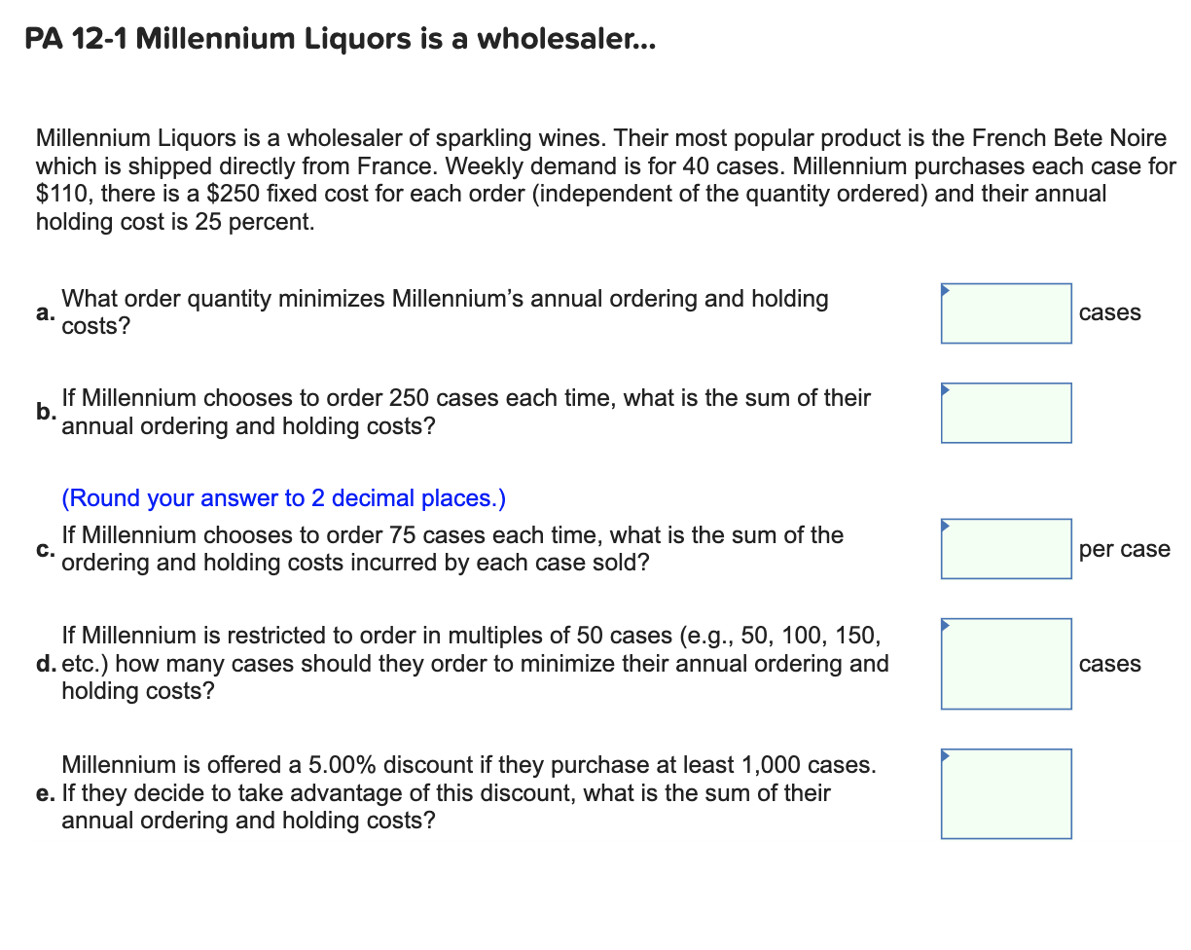
Task: Click the 'cases' label beside answer box d
Action: coord(1109,664)
